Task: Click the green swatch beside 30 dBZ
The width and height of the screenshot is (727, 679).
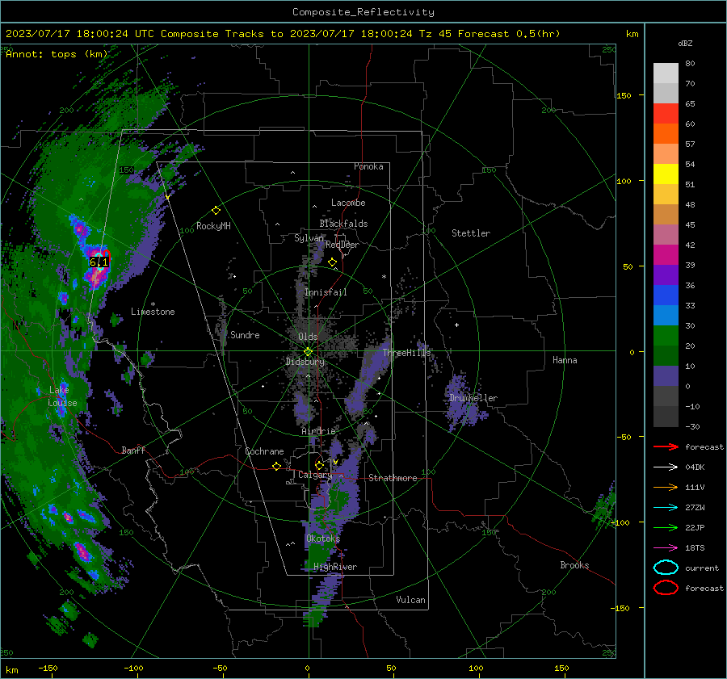Action: (666, 335)
